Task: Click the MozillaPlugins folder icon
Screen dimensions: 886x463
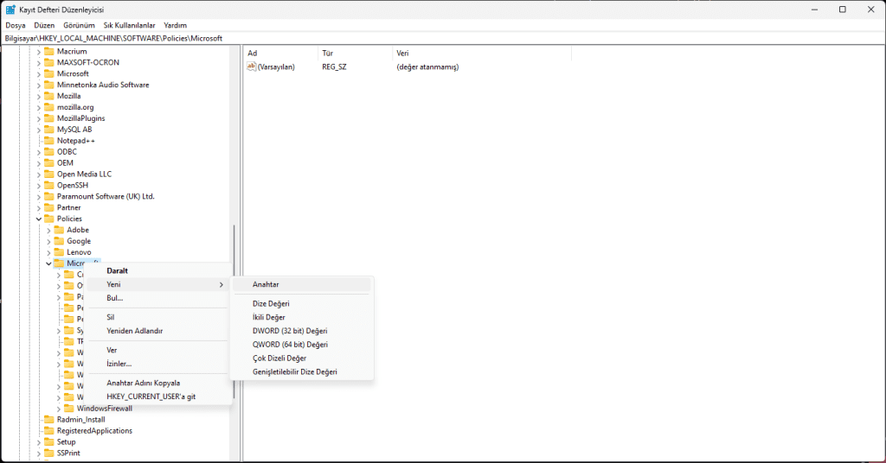Action: (x=49, y=118)
